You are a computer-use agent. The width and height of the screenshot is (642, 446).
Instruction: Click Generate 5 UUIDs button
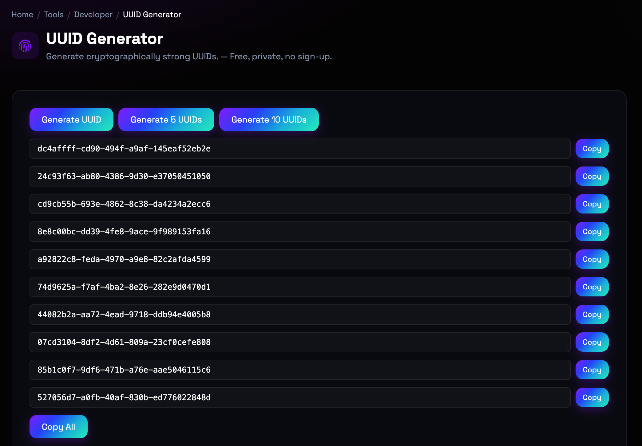point(166,119)
